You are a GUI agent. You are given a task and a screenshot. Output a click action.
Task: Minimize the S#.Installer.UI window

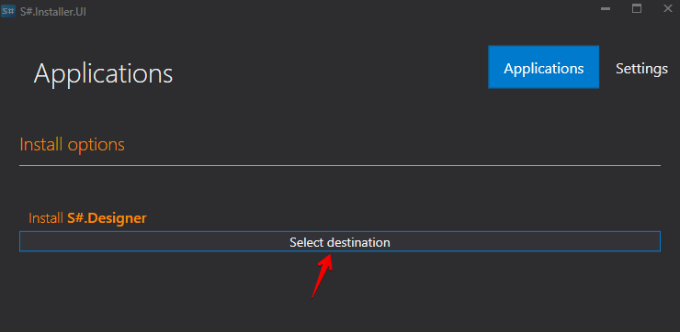(x=606, y=8)
